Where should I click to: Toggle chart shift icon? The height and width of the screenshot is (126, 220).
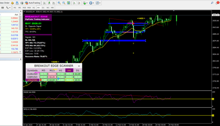point(79,3)
